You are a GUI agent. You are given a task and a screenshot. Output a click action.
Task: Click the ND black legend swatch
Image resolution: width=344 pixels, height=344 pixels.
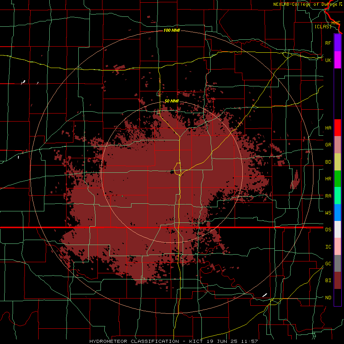point(338,297)
